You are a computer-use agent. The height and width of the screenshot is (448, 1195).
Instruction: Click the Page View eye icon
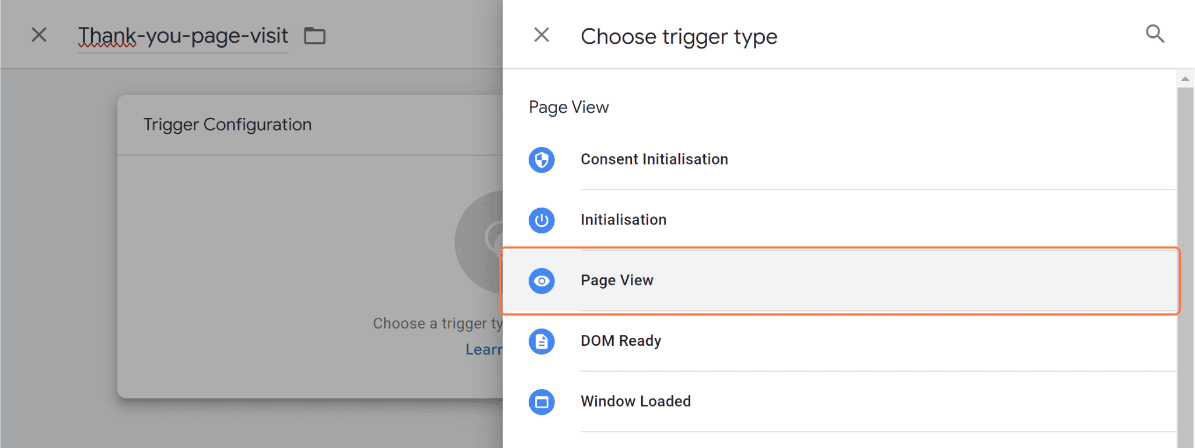pos(541,281)
